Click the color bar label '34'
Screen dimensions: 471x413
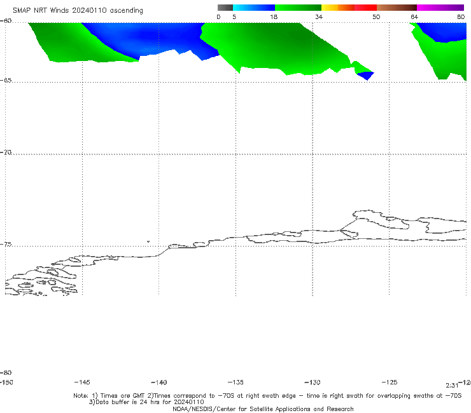[319, 17]
